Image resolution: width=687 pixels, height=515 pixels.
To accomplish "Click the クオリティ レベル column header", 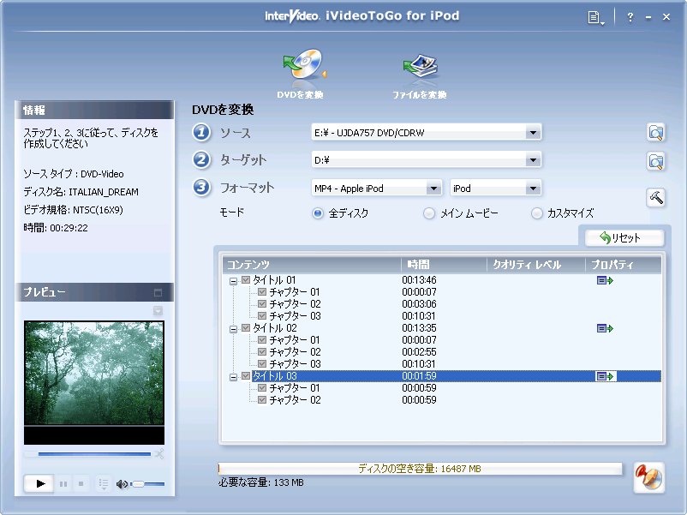I will point(536,265).
